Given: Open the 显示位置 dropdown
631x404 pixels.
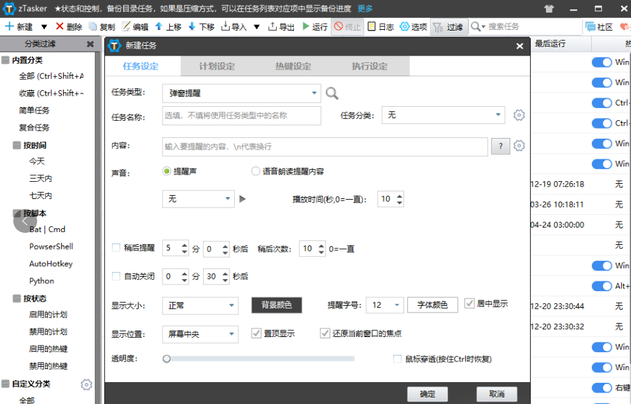Looking at the screenshot, I should (x=200, y=334).
